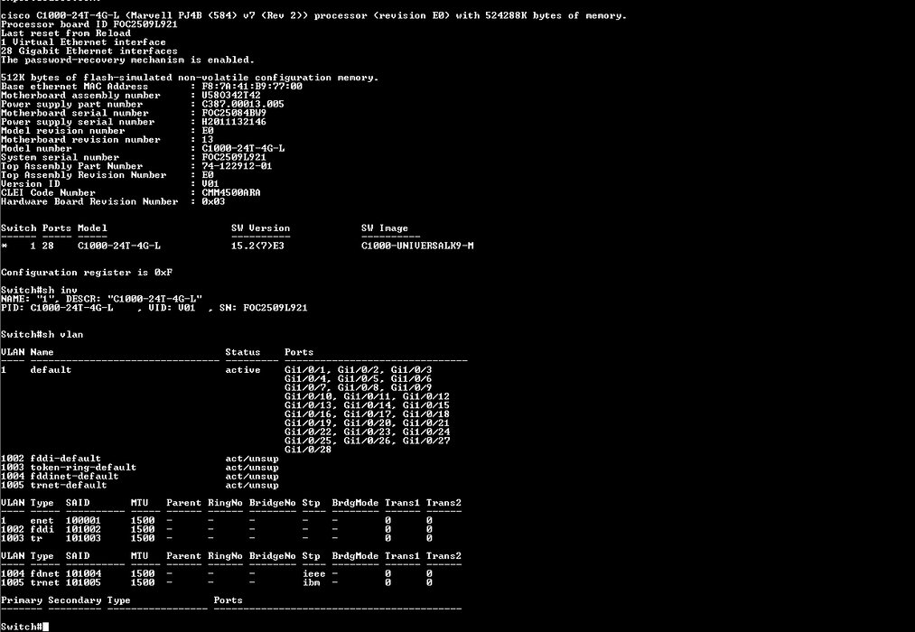Select port Gi1/0/5
915x632 pixels.
(359, 379)
